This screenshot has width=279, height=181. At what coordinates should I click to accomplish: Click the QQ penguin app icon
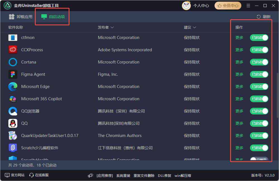(x=13, y=123)
